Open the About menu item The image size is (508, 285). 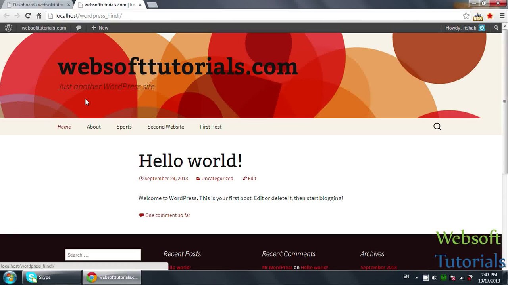click(x=94, y=127)
